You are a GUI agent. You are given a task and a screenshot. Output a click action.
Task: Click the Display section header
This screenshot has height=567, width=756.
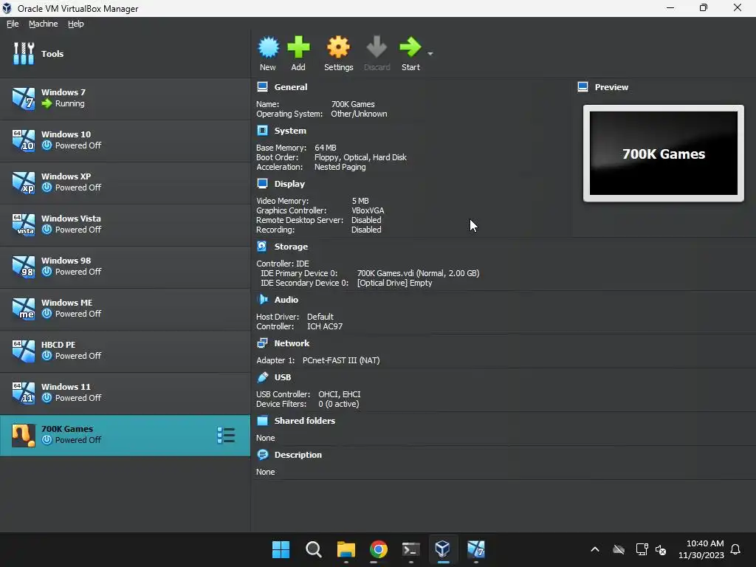point(289,184)
